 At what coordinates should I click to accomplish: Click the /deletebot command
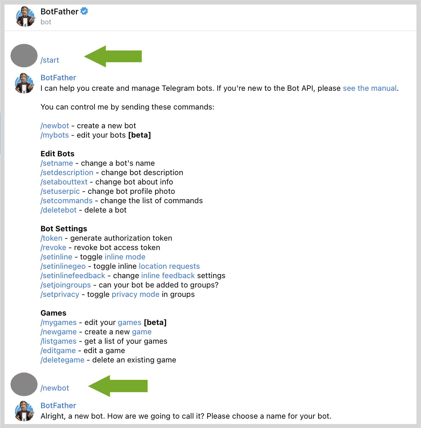(x=59, y=210)
